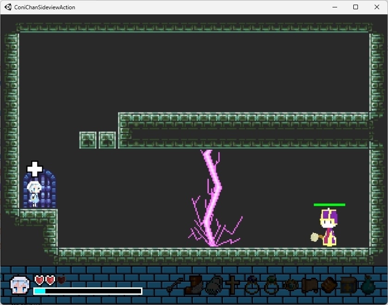
Task: Select the brown backpack item
Action: pyautogui.click(x=329, y=286)
